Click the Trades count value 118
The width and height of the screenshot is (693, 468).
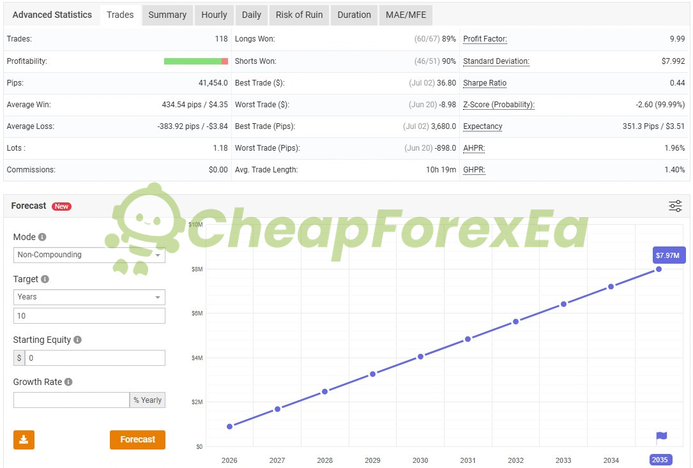click(x=221, y=39)
